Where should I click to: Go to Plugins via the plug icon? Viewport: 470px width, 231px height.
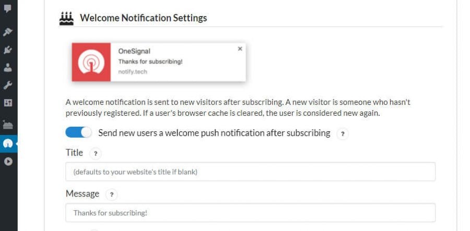[x=8, y=50]
